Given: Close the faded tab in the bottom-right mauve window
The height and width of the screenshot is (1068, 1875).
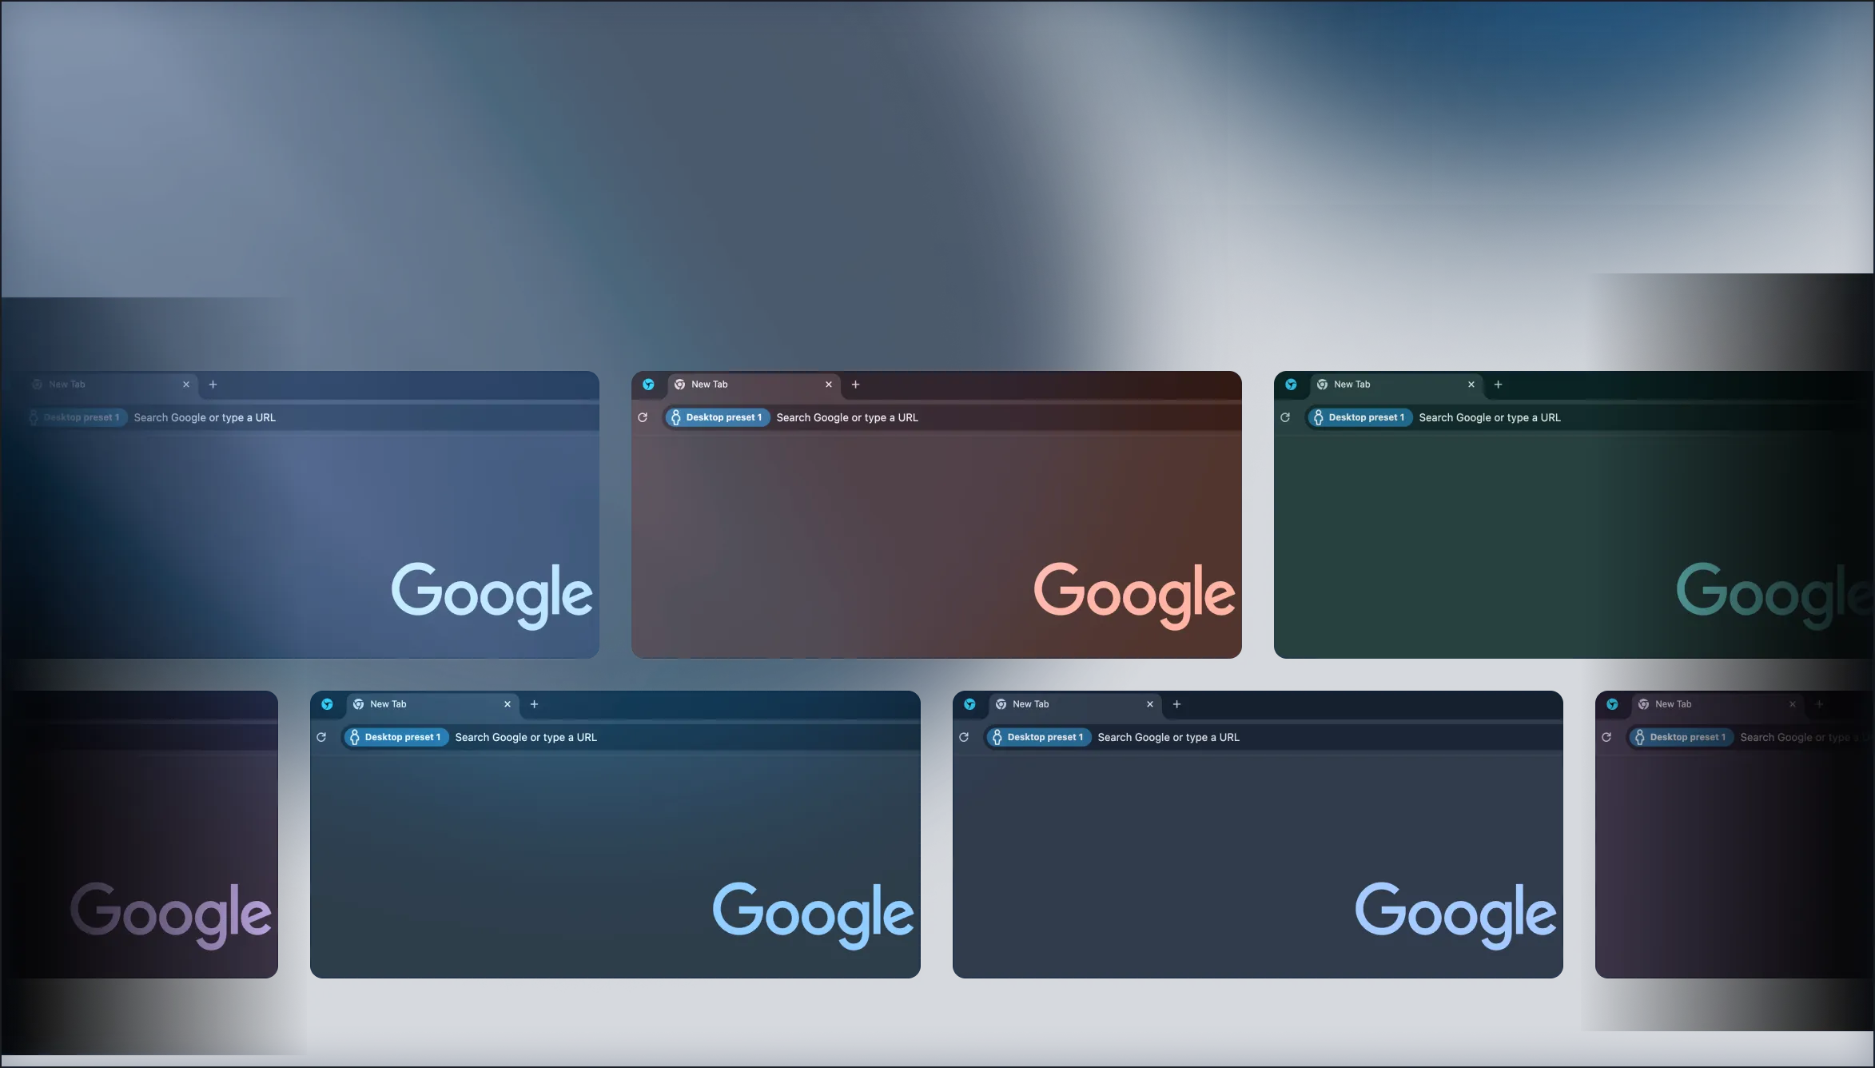Looking at the screenshot, I should pos(1793,704).
